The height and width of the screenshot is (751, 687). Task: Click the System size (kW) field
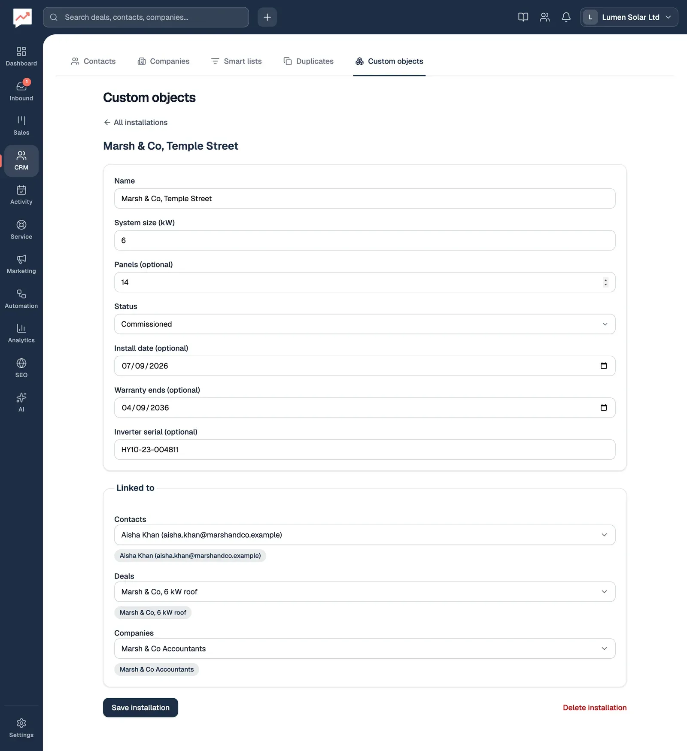point(365,240)
